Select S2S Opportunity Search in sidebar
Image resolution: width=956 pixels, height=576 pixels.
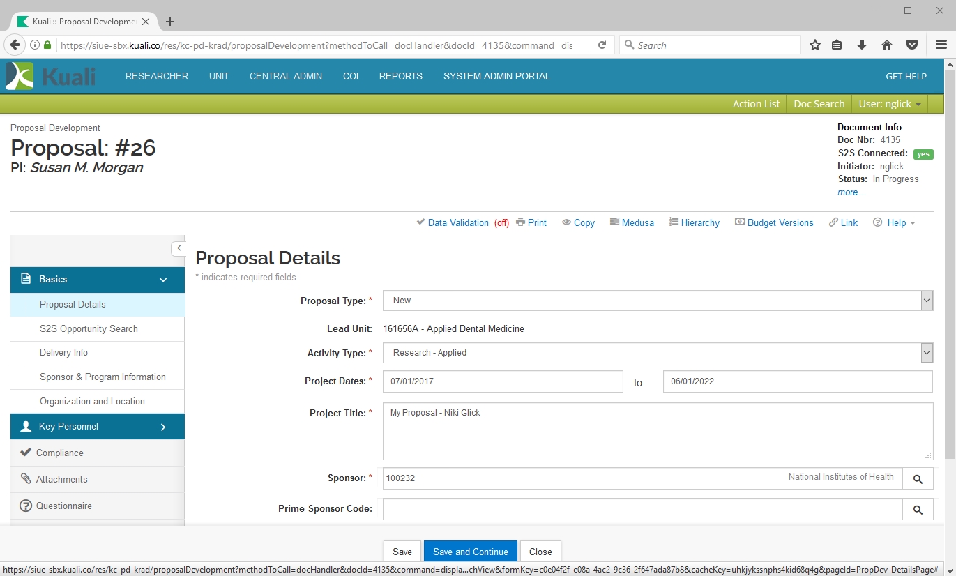(x=89, y=329)
